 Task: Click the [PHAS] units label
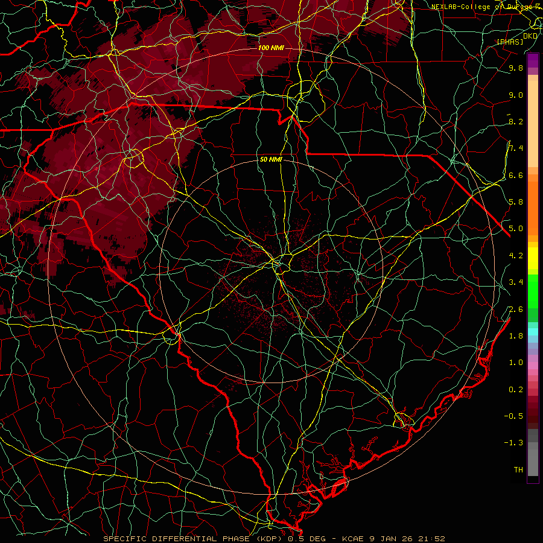(510, 42)
